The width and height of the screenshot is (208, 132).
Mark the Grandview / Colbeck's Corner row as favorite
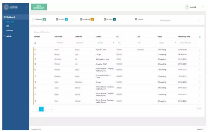pos(35,76)
